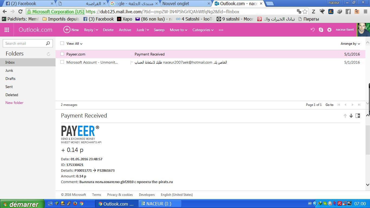The height and width of the screenshot is (208, 370).
Task: Open Move to dropdown
Action: tap(178, 30)
